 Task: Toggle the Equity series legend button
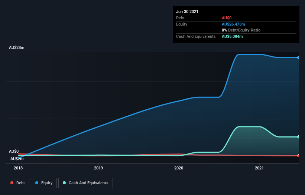click(x=44, y=183)
